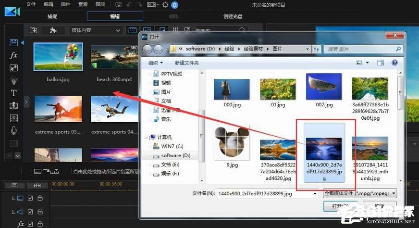Open the 16:9 aspect ratio dropdown
This screenshot has width=419, height=228.
(153, 4)
